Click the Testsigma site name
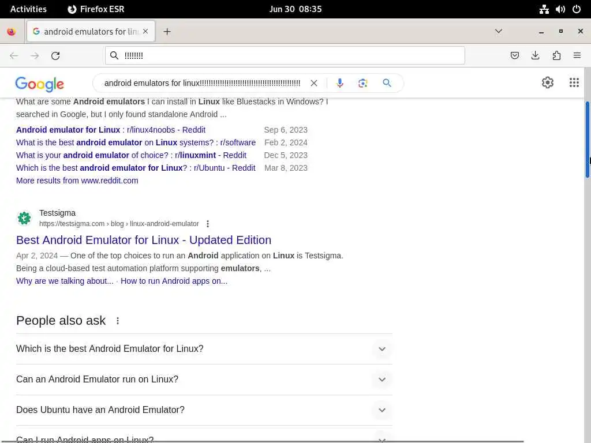This screenshot has width=591, height=443. point(57,213)
